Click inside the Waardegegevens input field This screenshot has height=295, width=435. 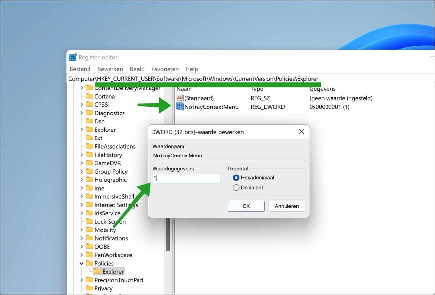click(186, 178)
